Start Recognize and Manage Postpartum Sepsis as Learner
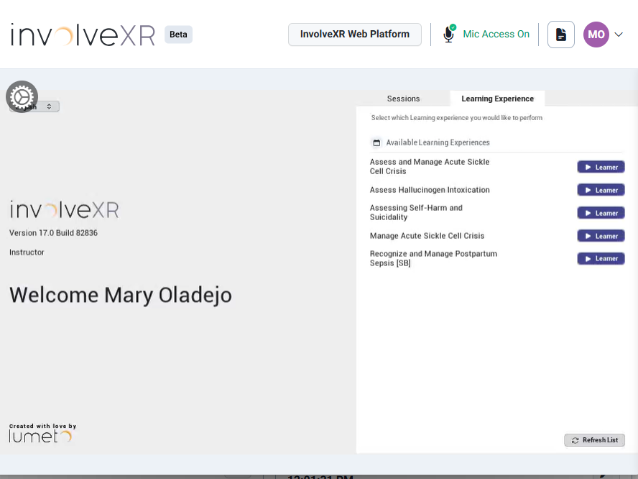638x479 pixels. tap(601, 259)
